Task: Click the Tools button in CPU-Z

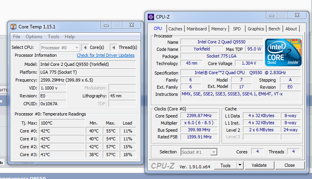Action: [x=226, y=165]
